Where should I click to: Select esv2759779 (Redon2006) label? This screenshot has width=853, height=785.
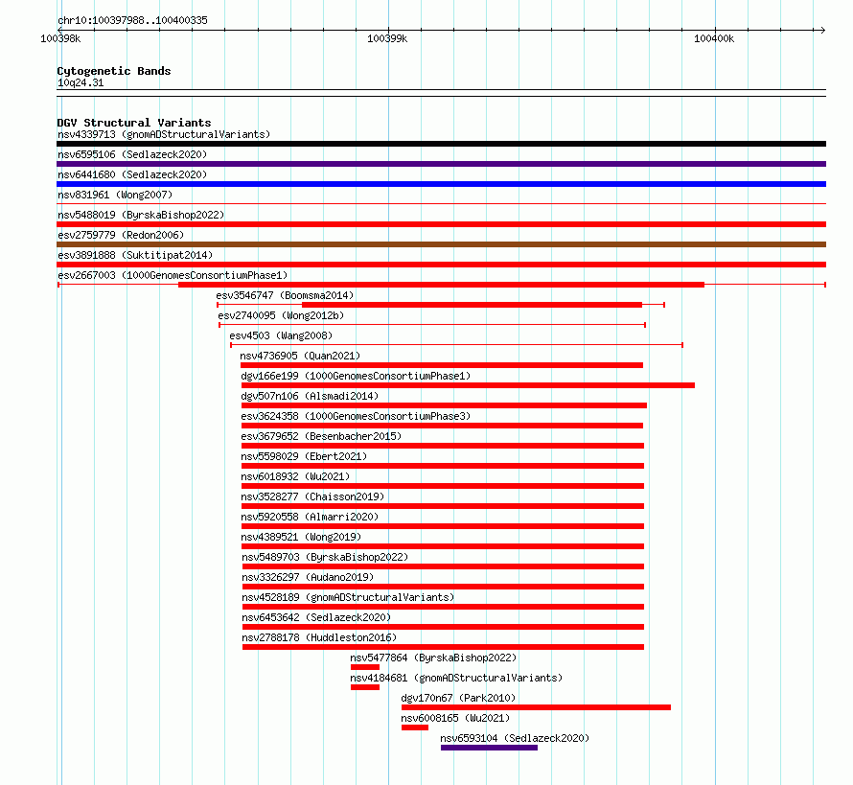(121, 235)
